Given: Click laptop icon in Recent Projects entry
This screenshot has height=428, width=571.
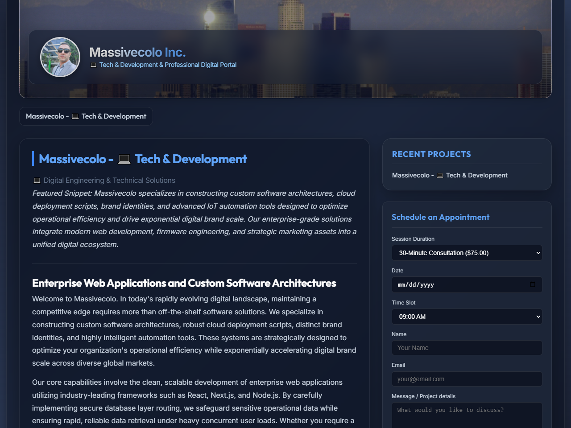Looking at the screenshot, I should (x=440, y=176).
